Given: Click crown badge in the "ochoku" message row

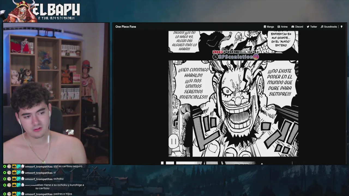Looking at the screenshot, I should pos(14,179).
